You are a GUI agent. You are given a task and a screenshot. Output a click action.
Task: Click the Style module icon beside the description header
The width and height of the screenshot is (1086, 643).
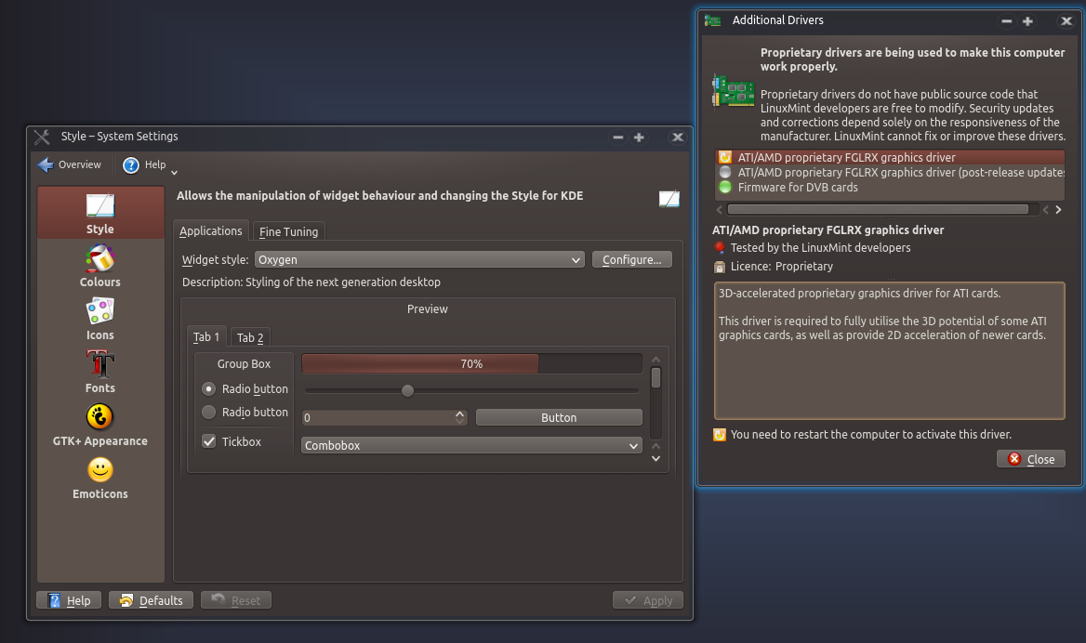(x=669, y=200)
